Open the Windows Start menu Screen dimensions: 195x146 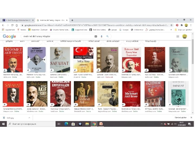click(4, 124)
